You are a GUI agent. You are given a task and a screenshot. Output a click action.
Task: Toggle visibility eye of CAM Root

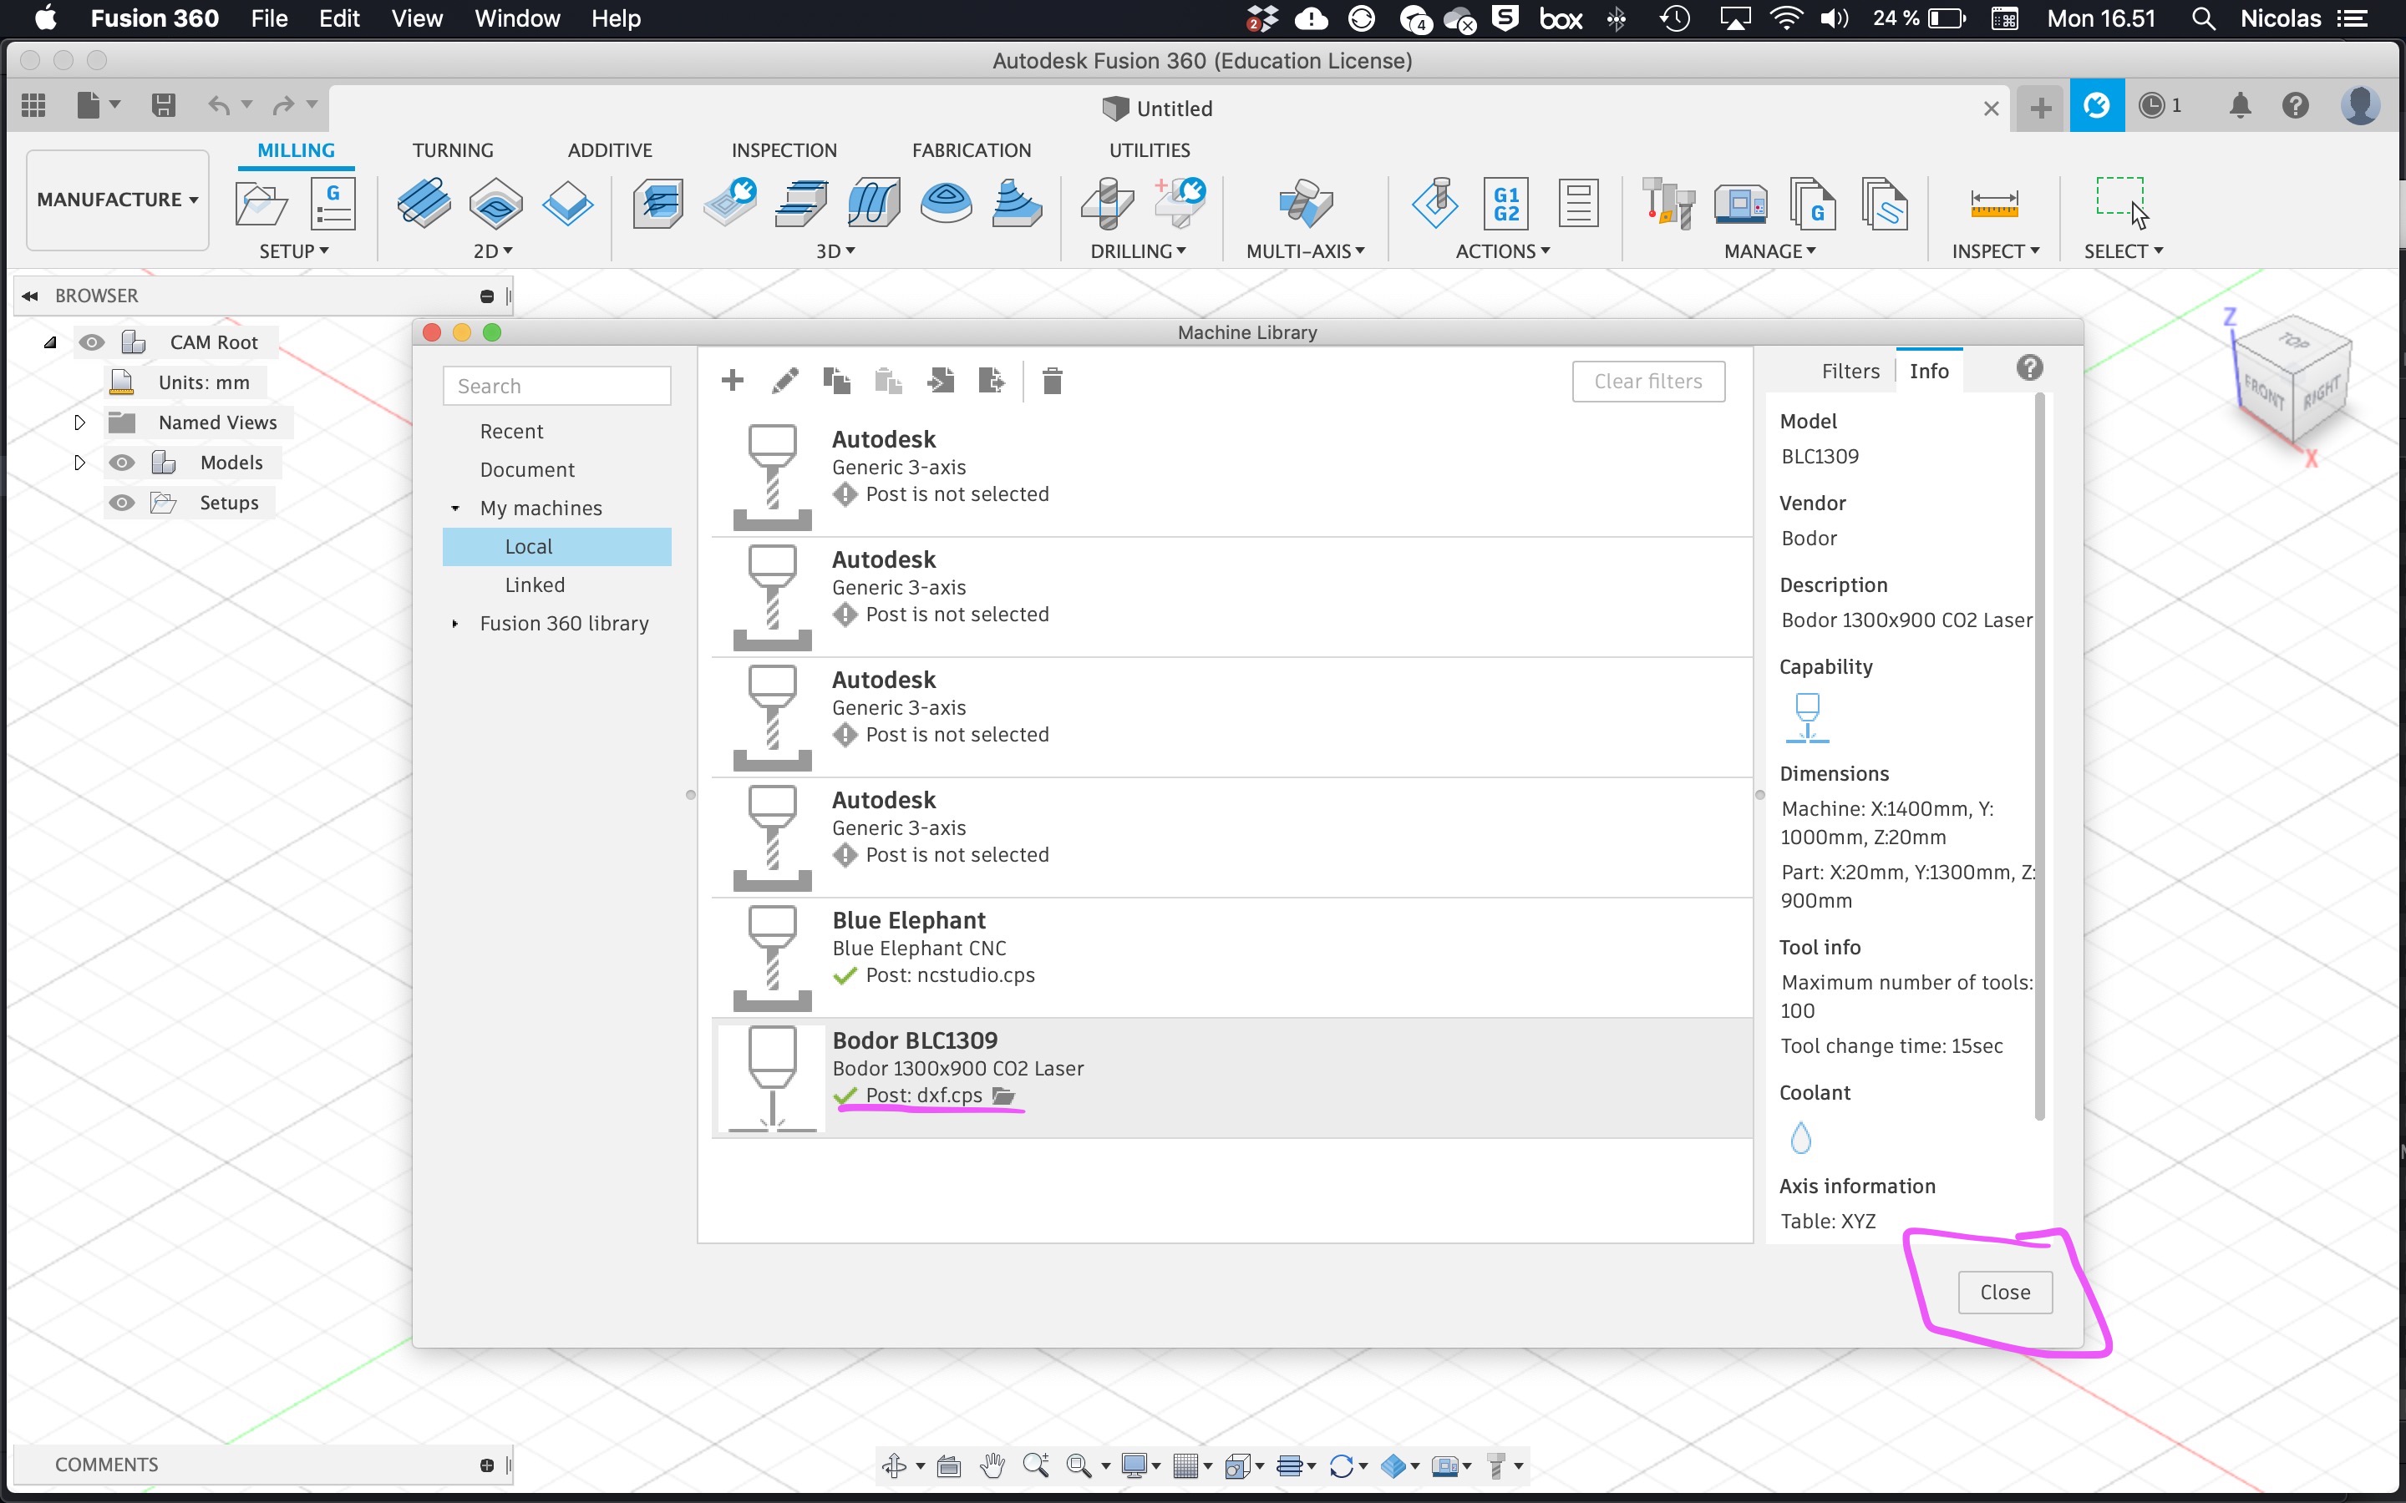[x=91, y=342]
